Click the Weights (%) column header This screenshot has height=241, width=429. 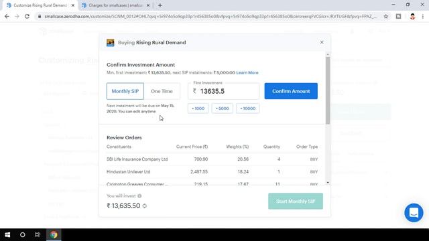click(237, 147)
